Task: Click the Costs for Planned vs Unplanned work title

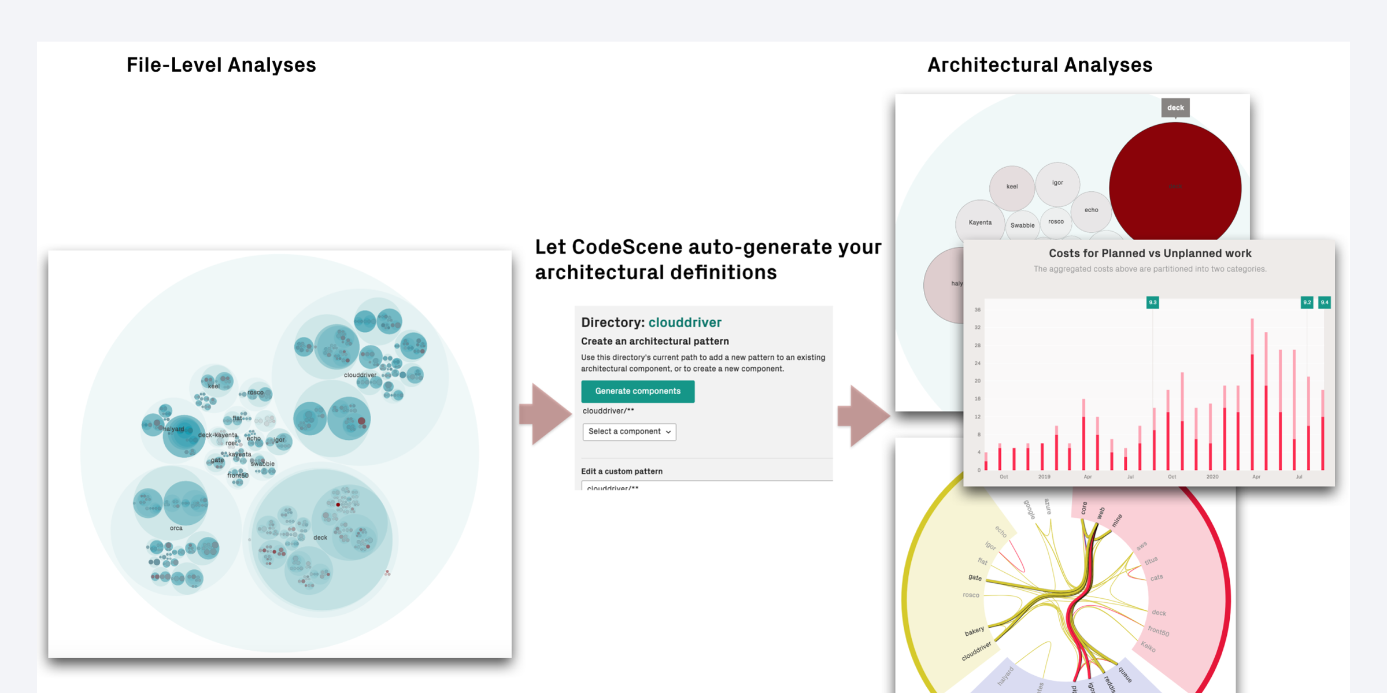Action: [1149, 253]
